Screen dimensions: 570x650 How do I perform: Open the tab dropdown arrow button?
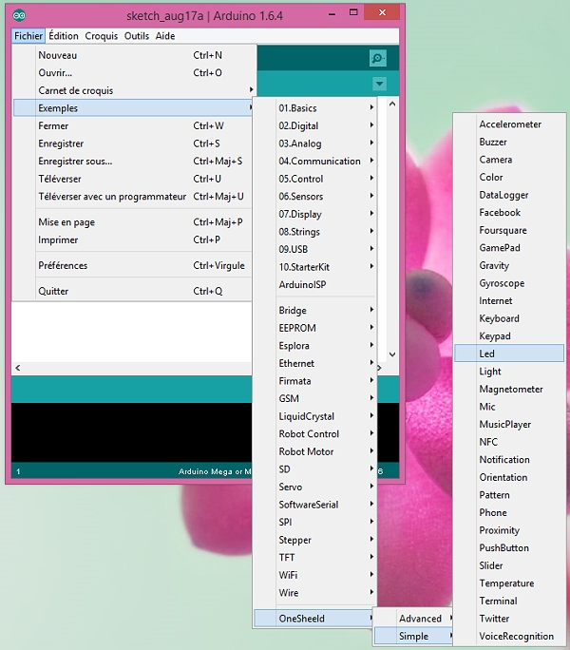point(379,84)
